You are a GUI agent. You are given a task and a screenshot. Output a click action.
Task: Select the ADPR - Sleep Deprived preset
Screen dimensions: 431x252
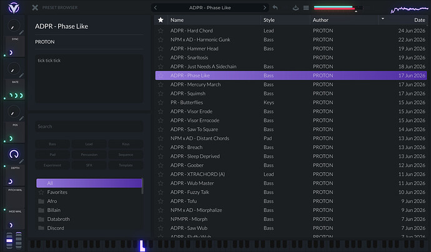click(291, 156)
